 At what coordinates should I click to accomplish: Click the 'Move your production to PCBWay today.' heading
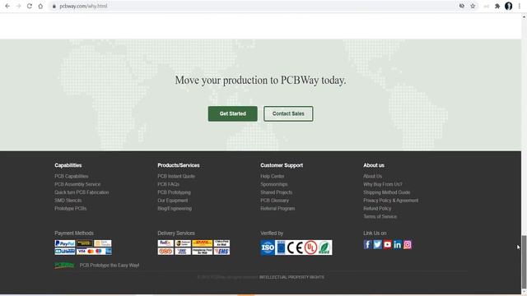point(260,81)
